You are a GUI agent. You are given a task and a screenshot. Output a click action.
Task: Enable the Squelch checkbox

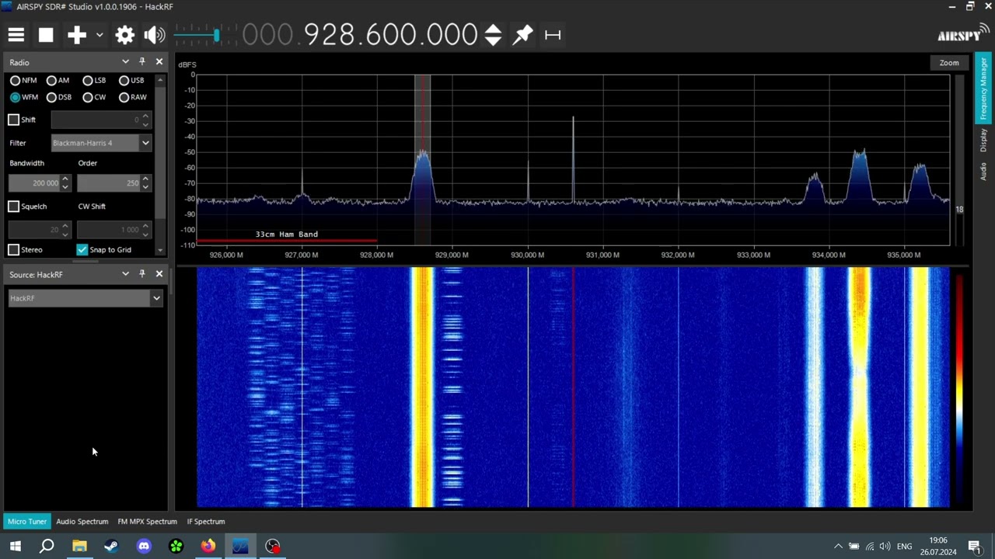(13, 207)
